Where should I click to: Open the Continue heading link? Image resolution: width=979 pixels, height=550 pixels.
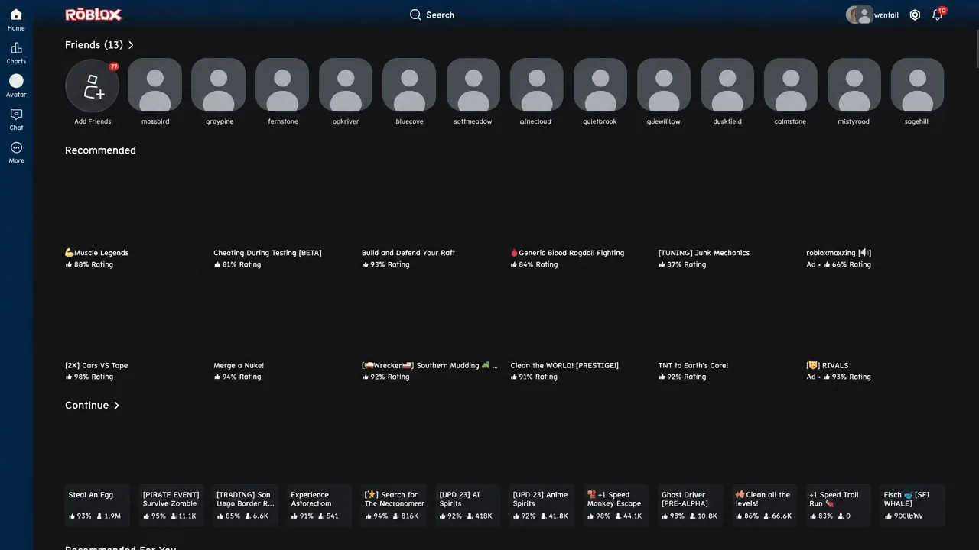click(86, 406)
